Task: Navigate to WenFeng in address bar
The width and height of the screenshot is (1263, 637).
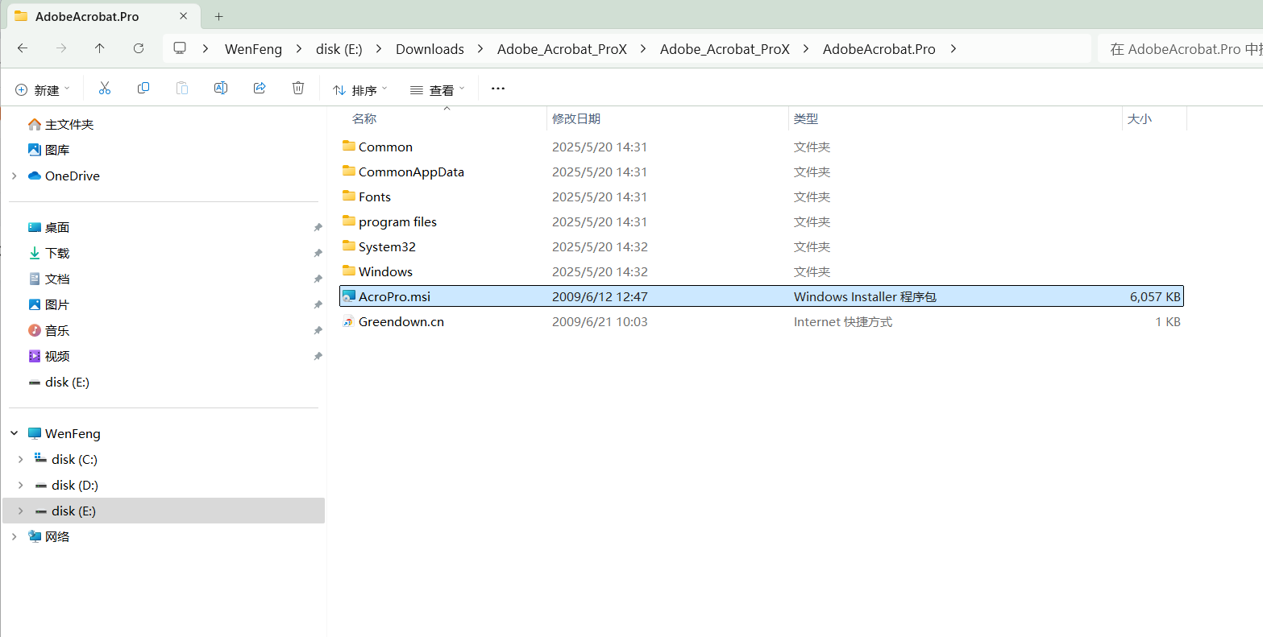Action: coord(253,49)
